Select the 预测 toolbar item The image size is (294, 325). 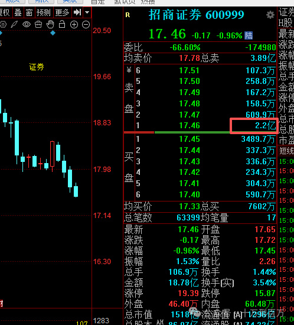pos(44,12)
